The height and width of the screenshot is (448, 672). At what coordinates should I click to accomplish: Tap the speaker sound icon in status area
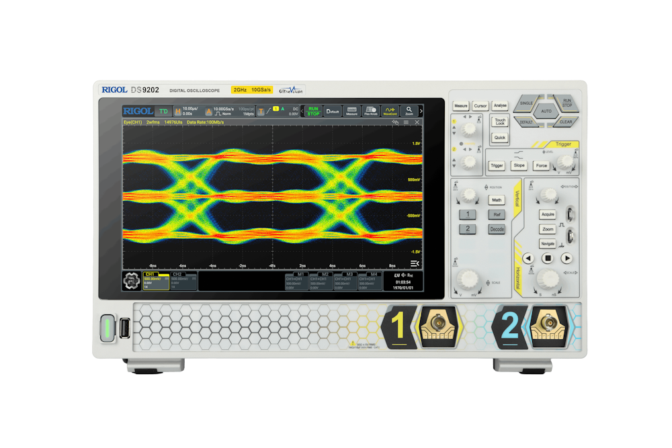coord(403,275)
